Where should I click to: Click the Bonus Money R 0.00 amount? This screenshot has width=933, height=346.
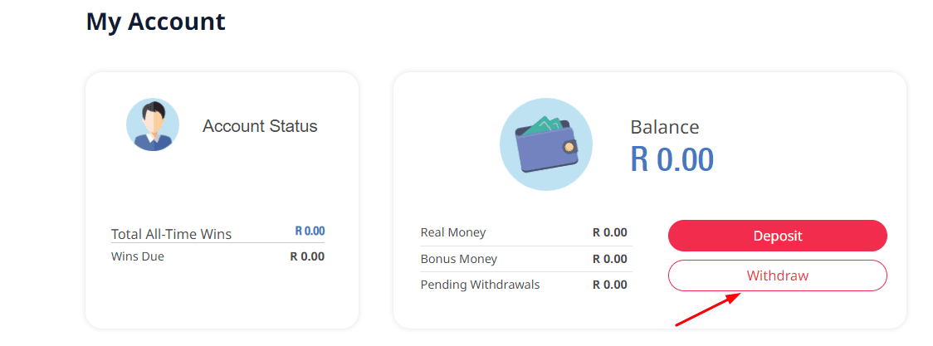click(x=609, y=259)
